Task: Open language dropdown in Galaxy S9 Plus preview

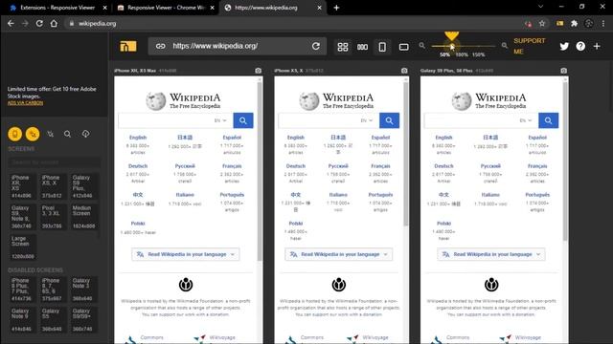Action: (526, 120)
